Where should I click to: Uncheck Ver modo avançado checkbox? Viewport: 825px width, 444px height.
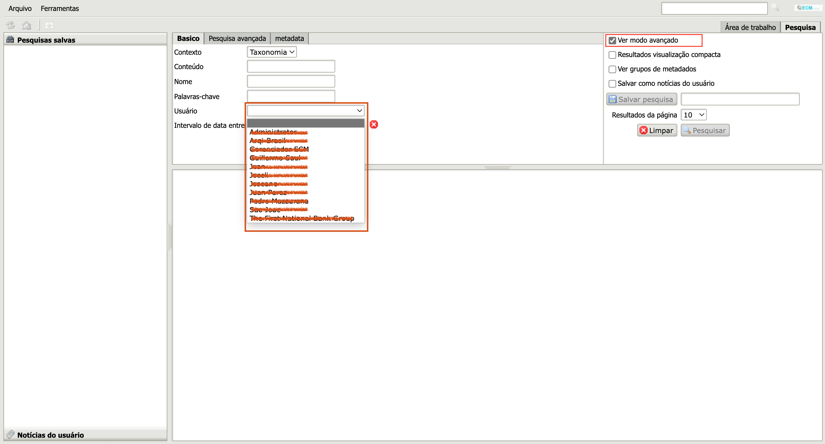tap(612, 41)
